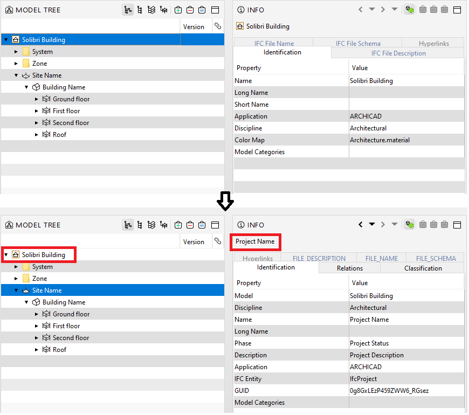Expand Zone folder in upper Model Tree
Image resolution: width=469 pixels, height=415 pixels.
click(x=16, y=64)
